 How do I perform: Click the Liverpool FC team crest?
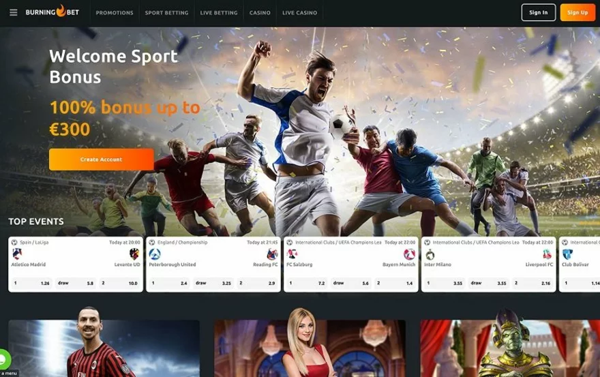547,254
